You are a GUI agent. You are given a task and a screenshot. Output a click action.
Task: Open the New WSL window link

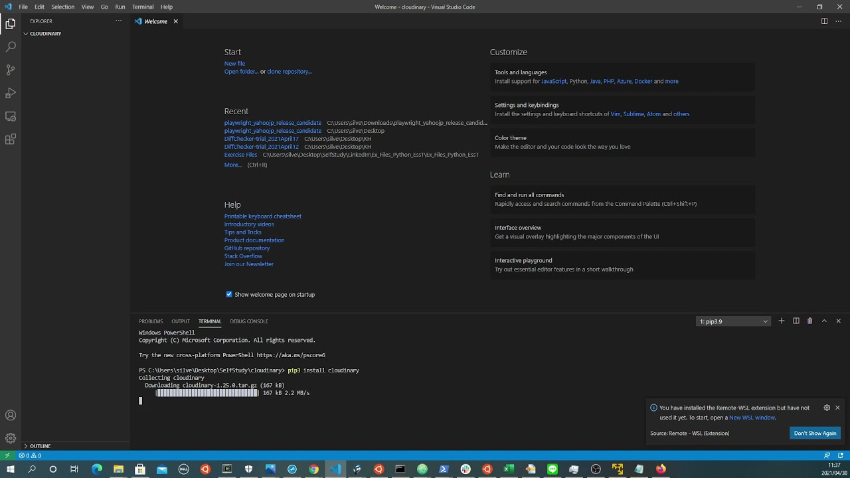(x=752, y=418)
